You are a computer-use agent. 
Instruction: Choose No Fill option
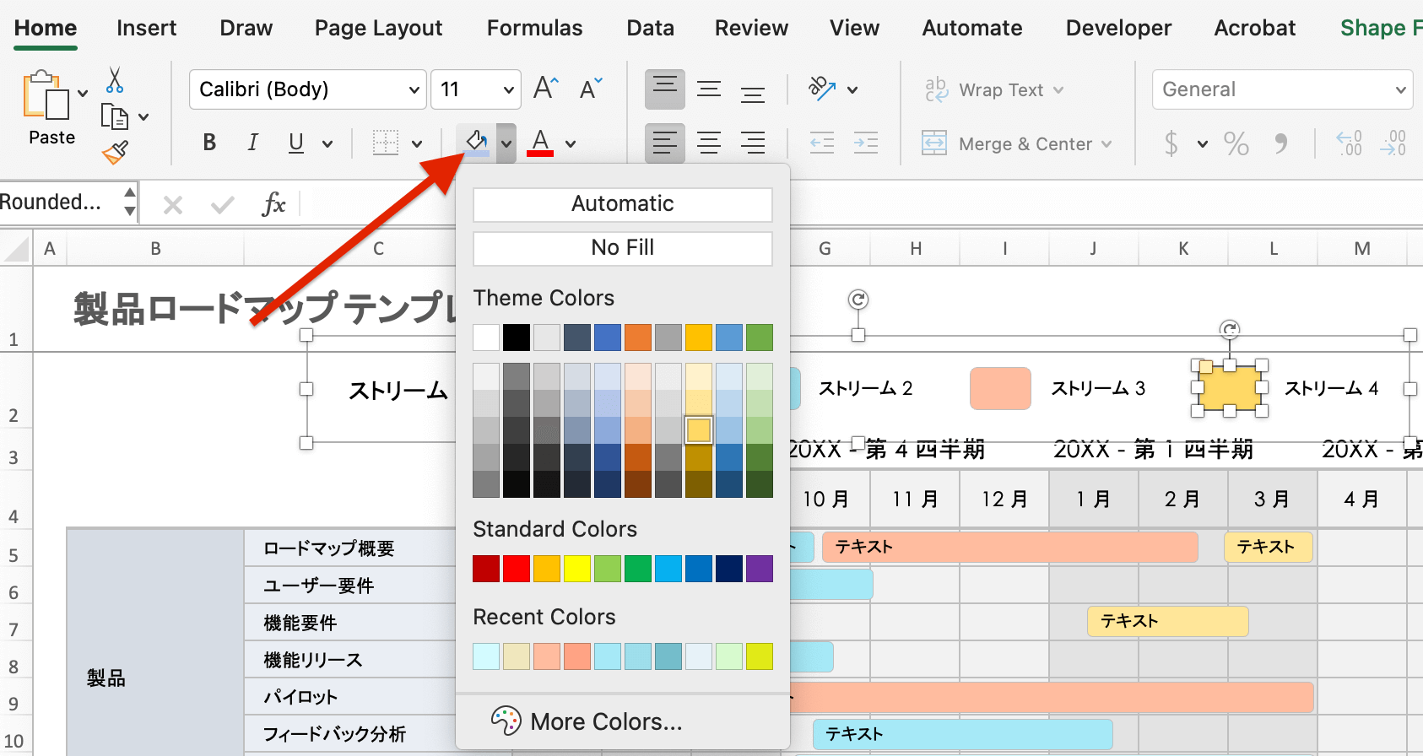623,248
